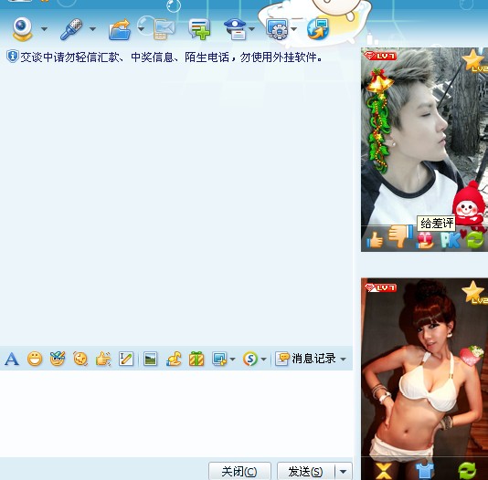Create a discussion group with plus icon
The height and width of the screenshot is (480, 488).
click(x=199, y=29)
